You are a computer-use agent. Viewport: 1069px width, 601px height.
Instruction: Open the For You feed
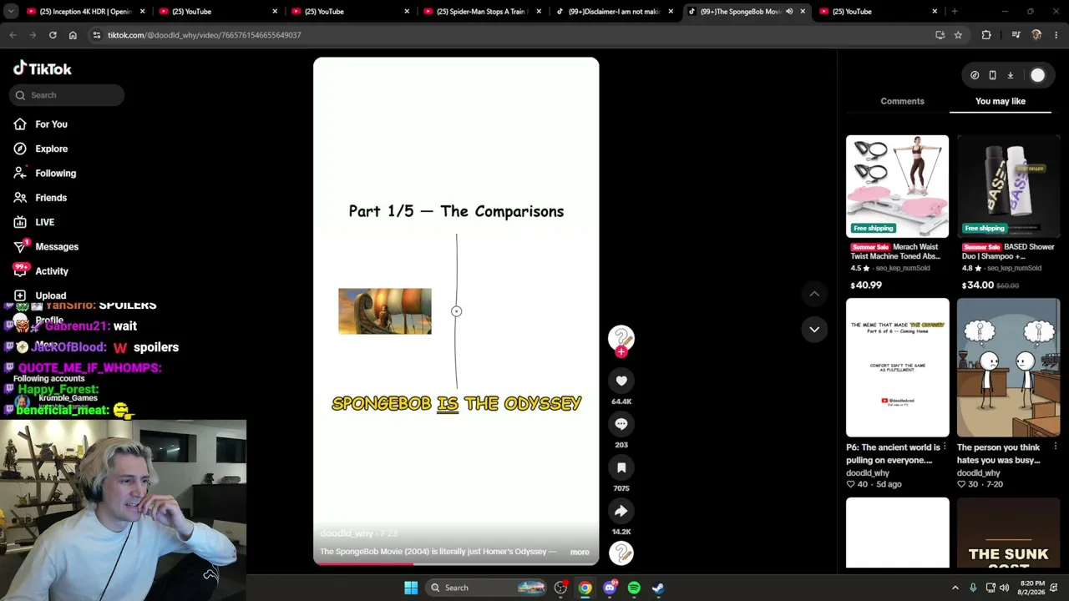pos(52,124)
